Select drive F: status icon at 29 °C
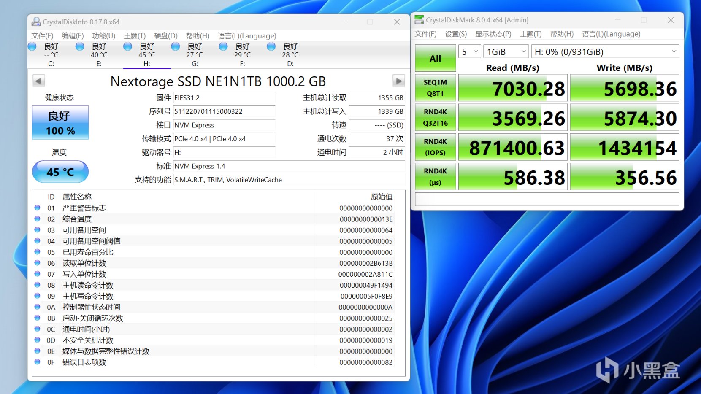The image size is (701, 394). (x=223, y=47)
